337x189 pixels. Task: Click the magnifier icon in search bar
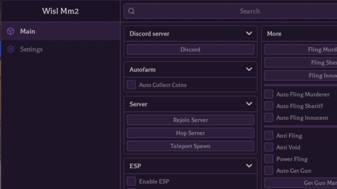tap(131, 11)
